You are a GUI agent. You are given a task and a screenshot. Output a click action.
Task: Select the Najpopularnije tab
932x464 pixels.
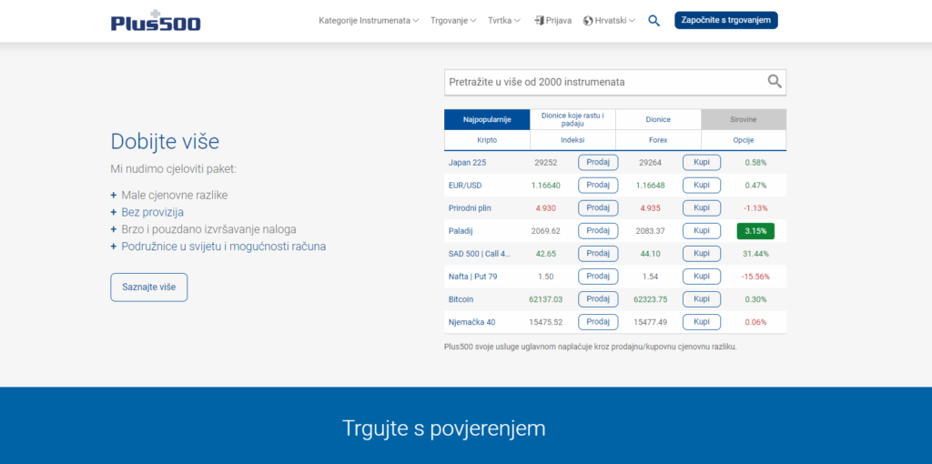487,119
